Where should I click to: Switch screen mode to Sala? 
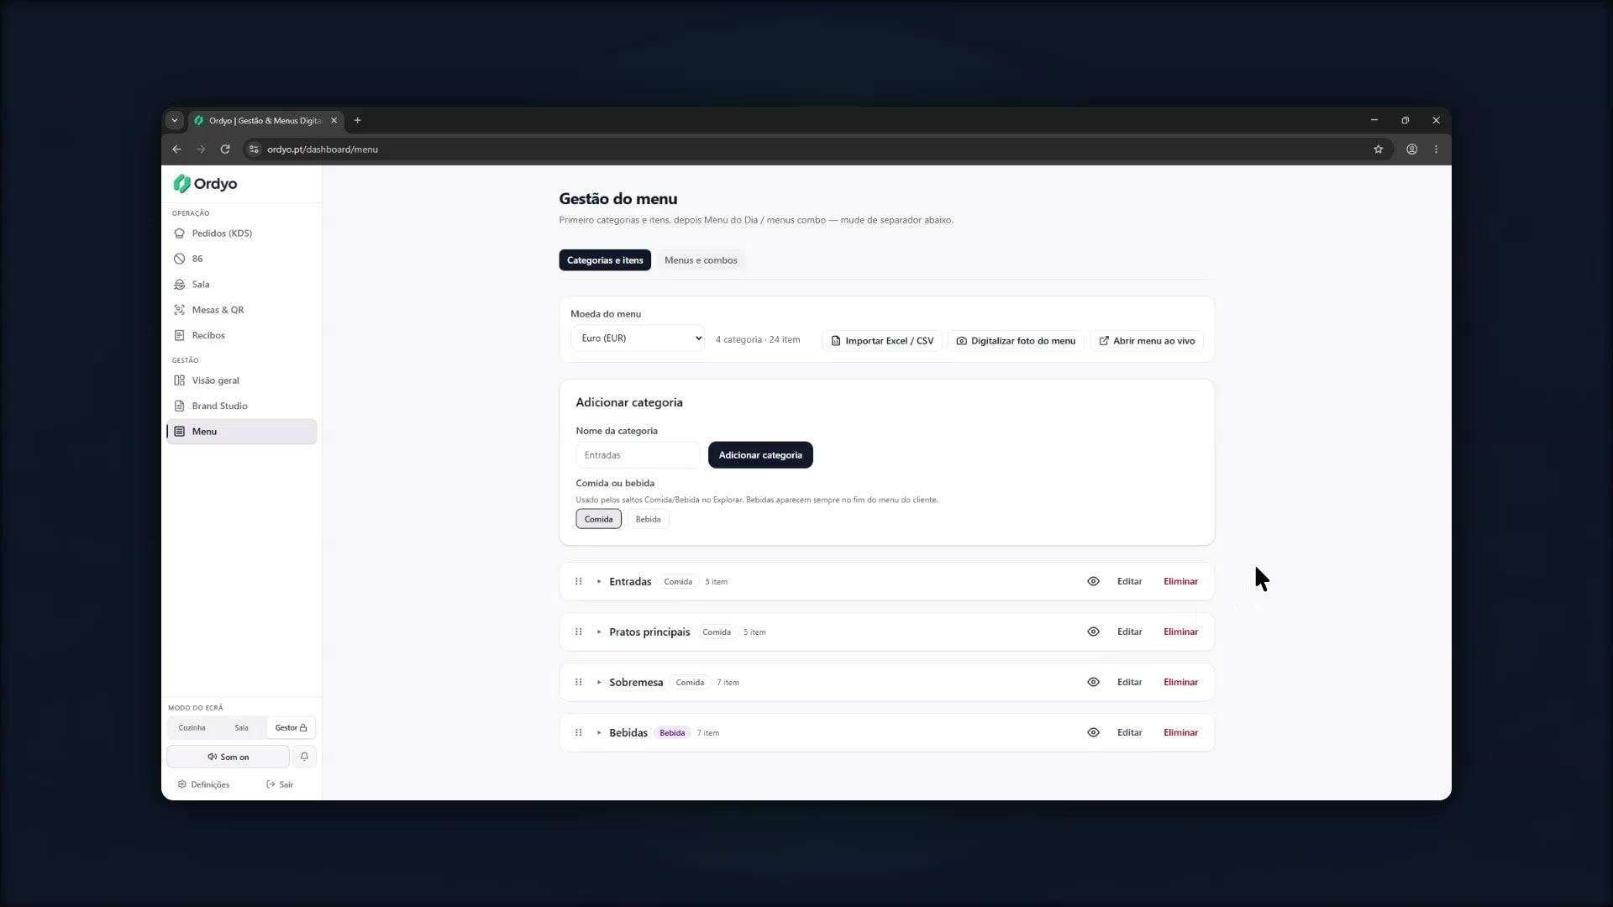point(241,728)
